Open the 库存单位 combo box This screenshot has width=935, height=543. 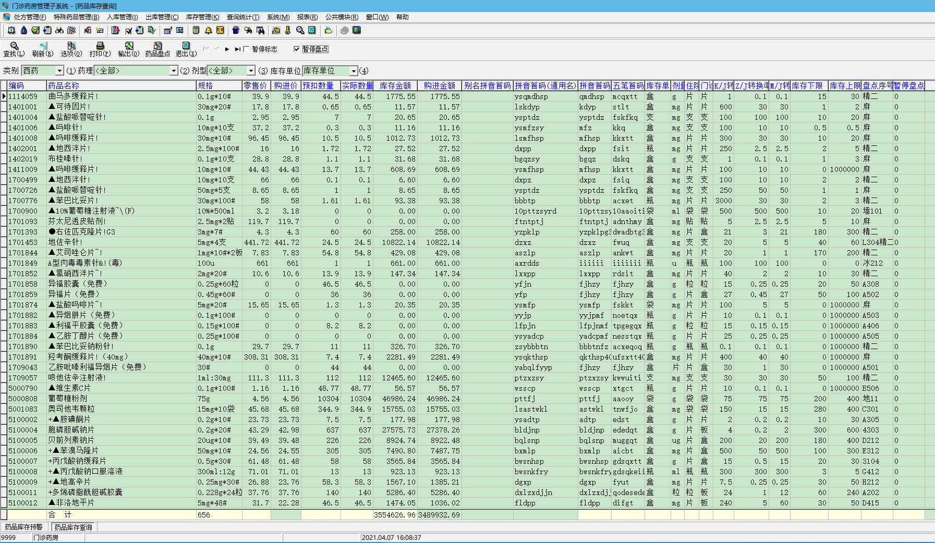353,71
